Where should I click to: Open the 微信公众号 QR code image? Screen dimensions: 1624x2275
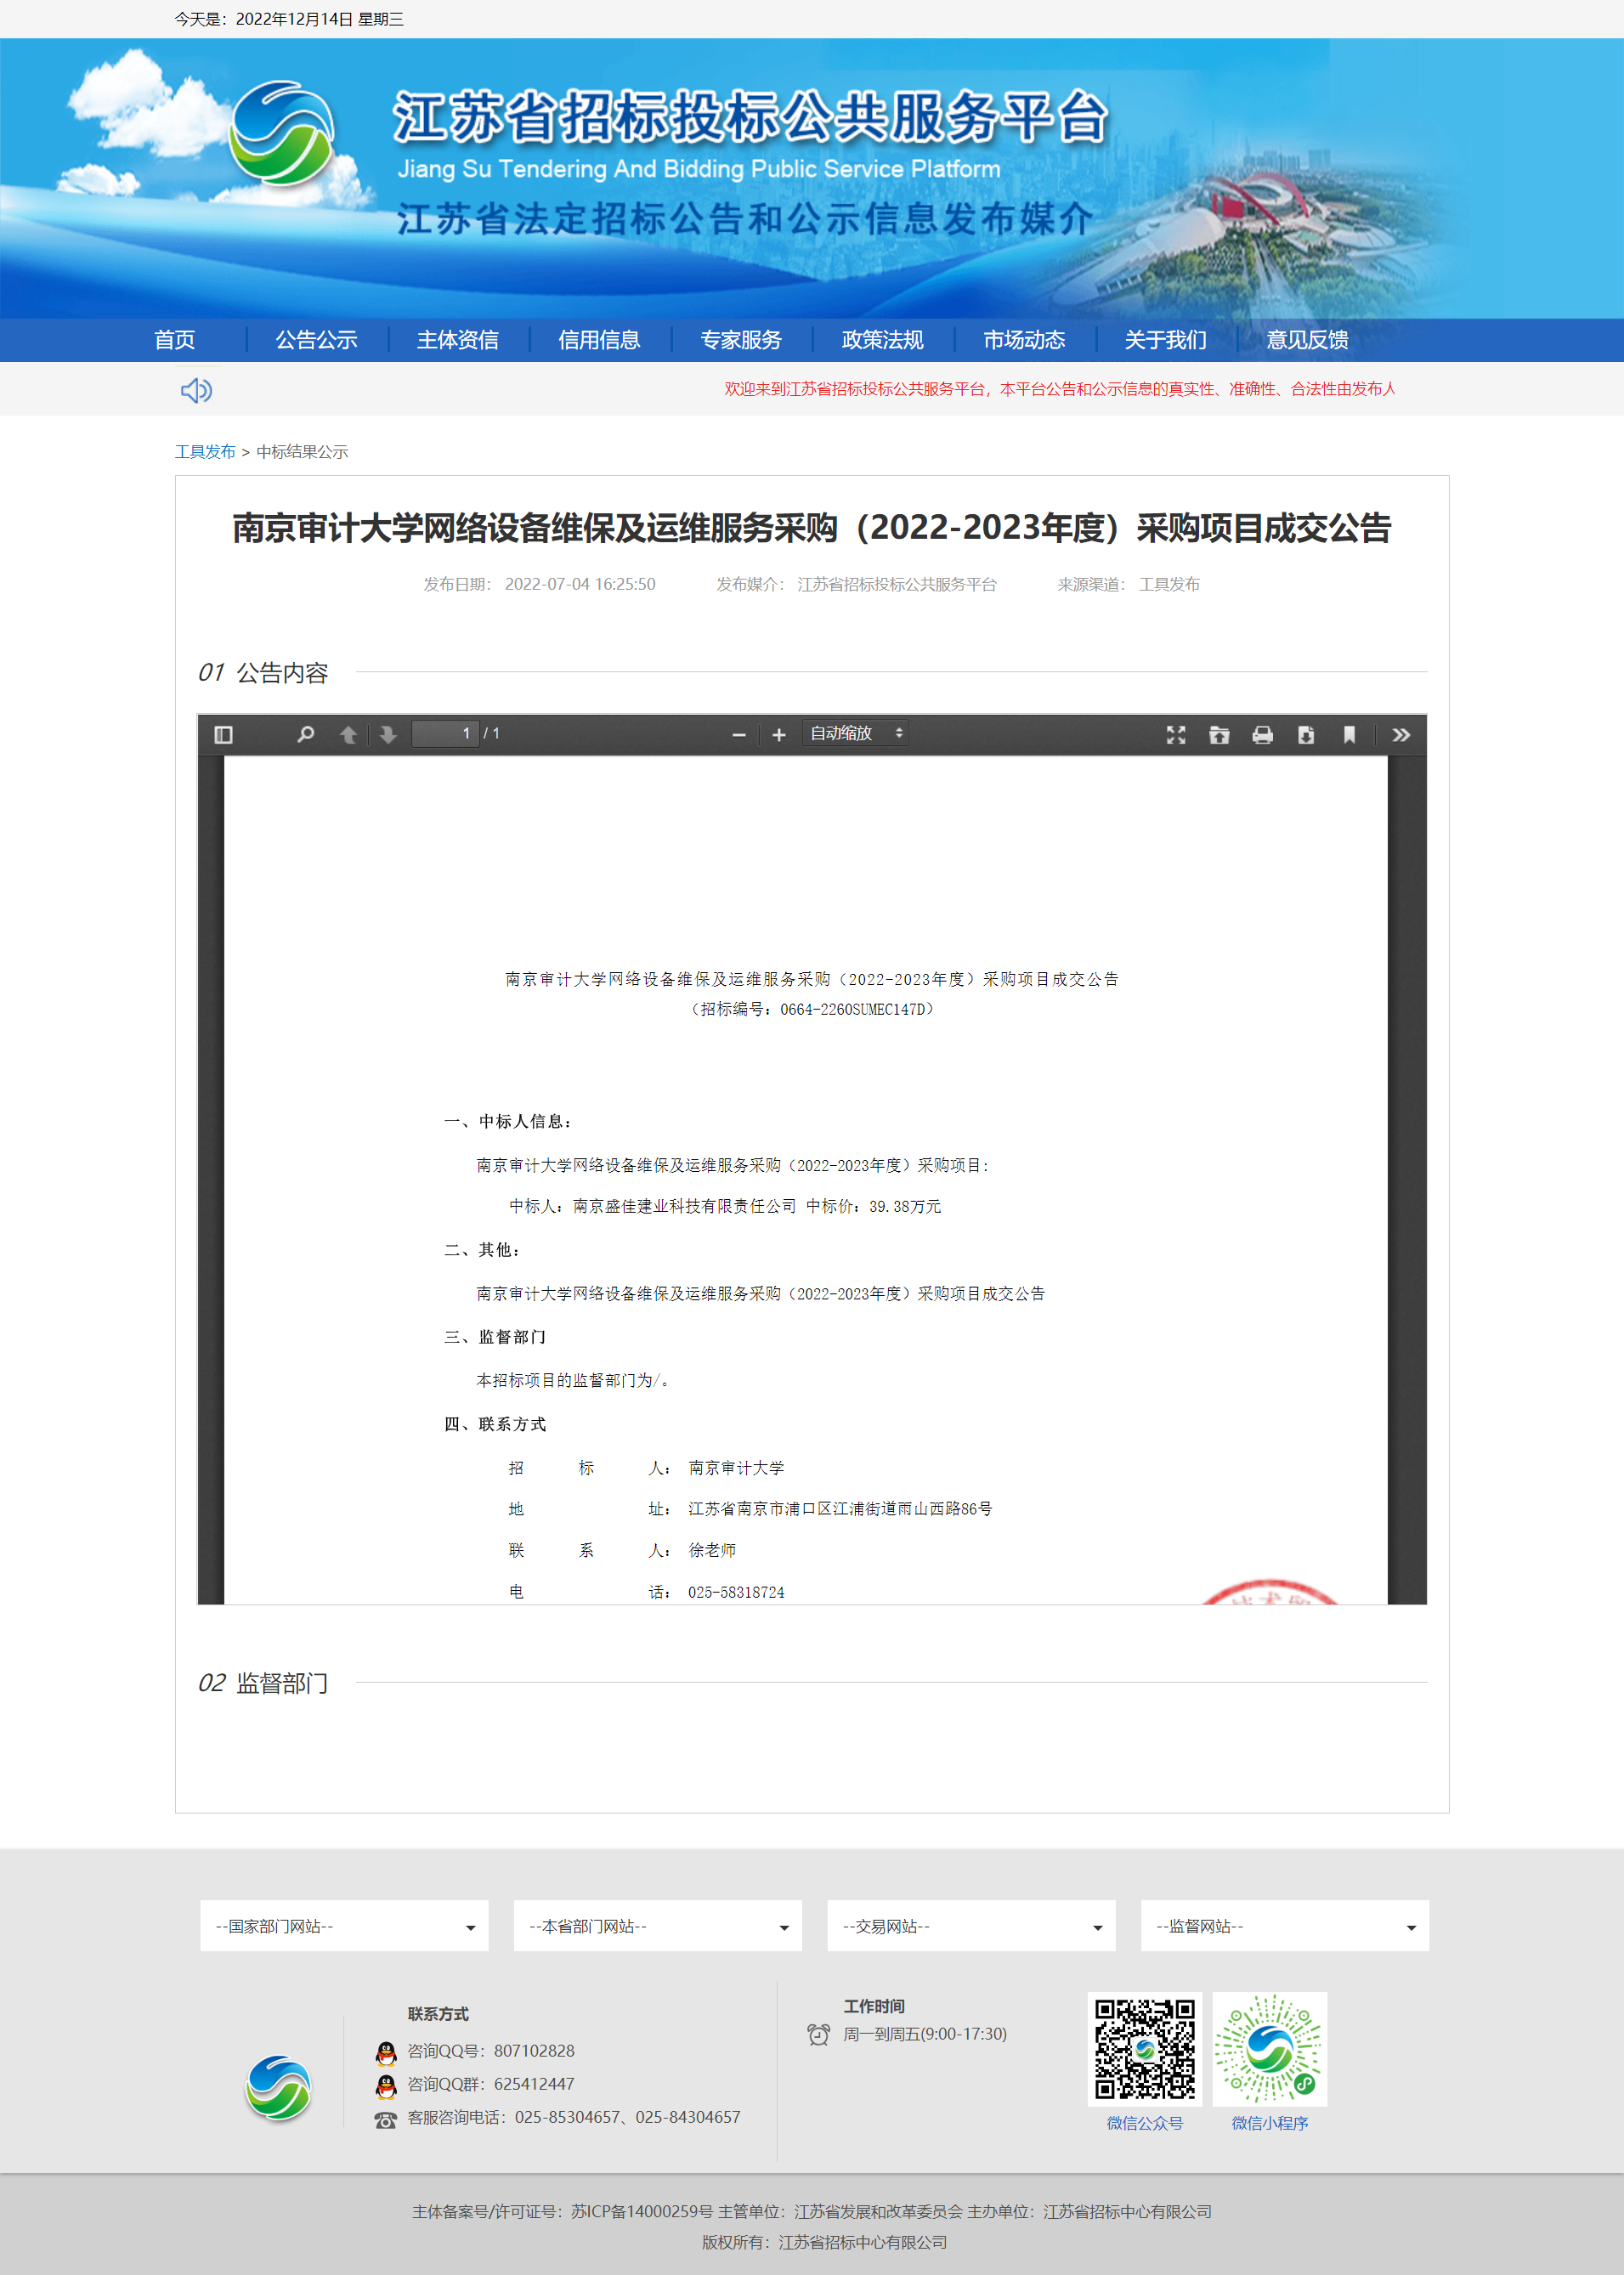[1145, 2049]
